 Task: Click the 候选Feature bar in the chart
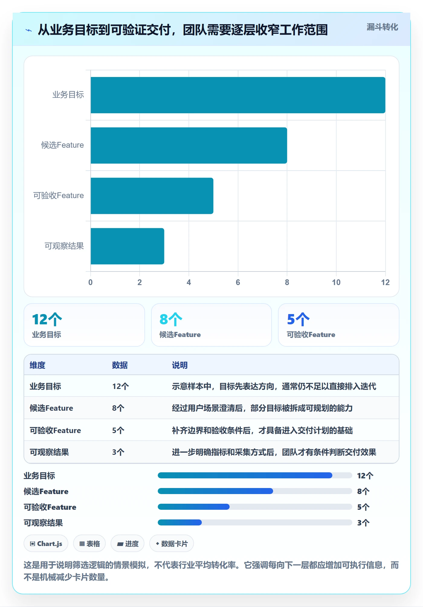[189, 146]
